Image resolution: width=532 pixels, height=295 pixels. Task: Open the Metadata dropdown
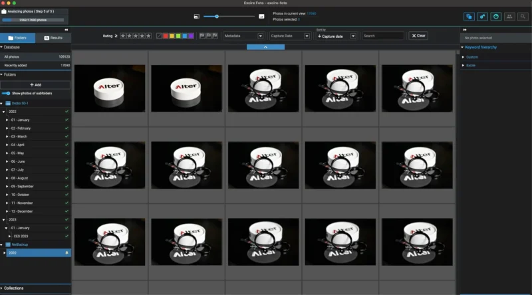tap(243, 36)
